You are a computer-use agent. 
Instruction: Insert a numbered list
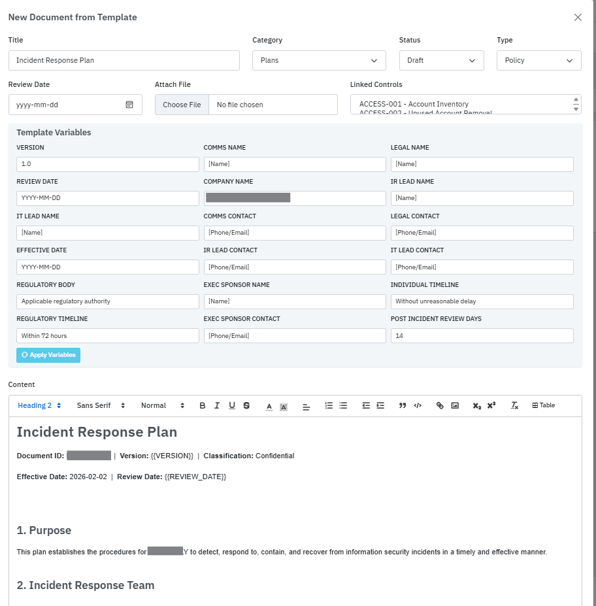click(x=329, y=406)
